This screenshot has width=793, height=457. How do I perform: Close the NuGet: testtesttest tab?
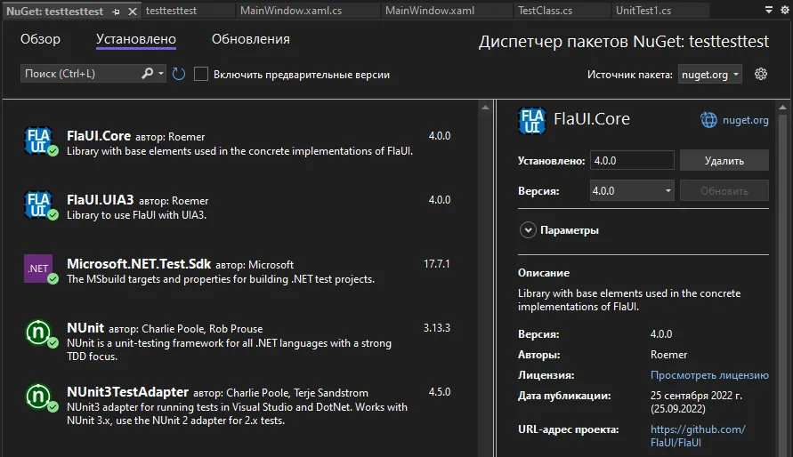(x=133, y=12)
